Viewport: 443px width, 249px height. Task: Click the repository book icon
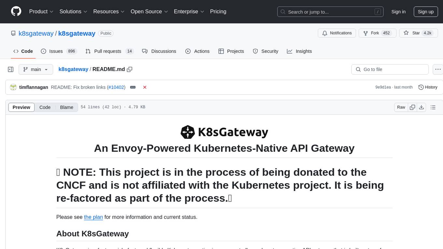click(x=13, y=33)
